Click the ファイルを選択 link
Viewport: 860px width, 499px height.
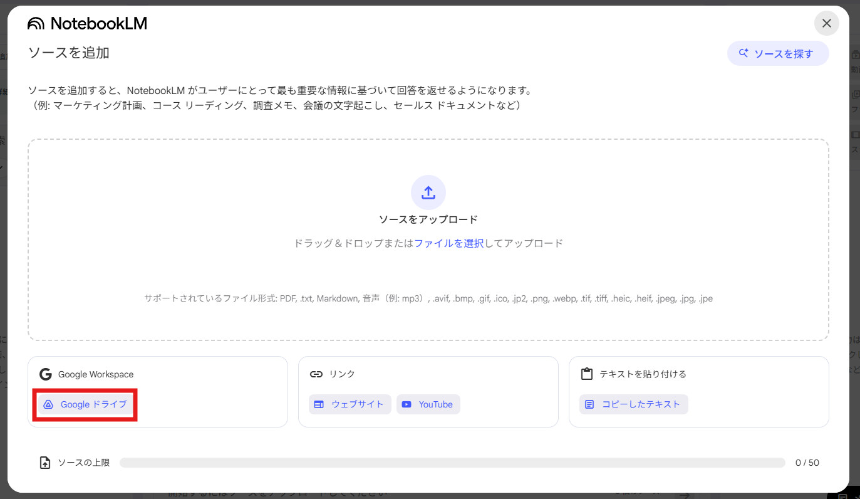click(448, 243)
